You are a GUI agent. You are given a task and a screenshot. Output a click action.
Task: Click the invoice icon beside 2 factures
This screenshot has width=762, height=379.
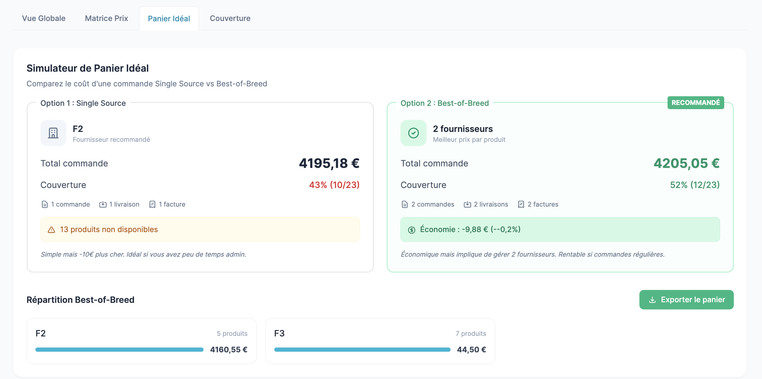point(522,204)
